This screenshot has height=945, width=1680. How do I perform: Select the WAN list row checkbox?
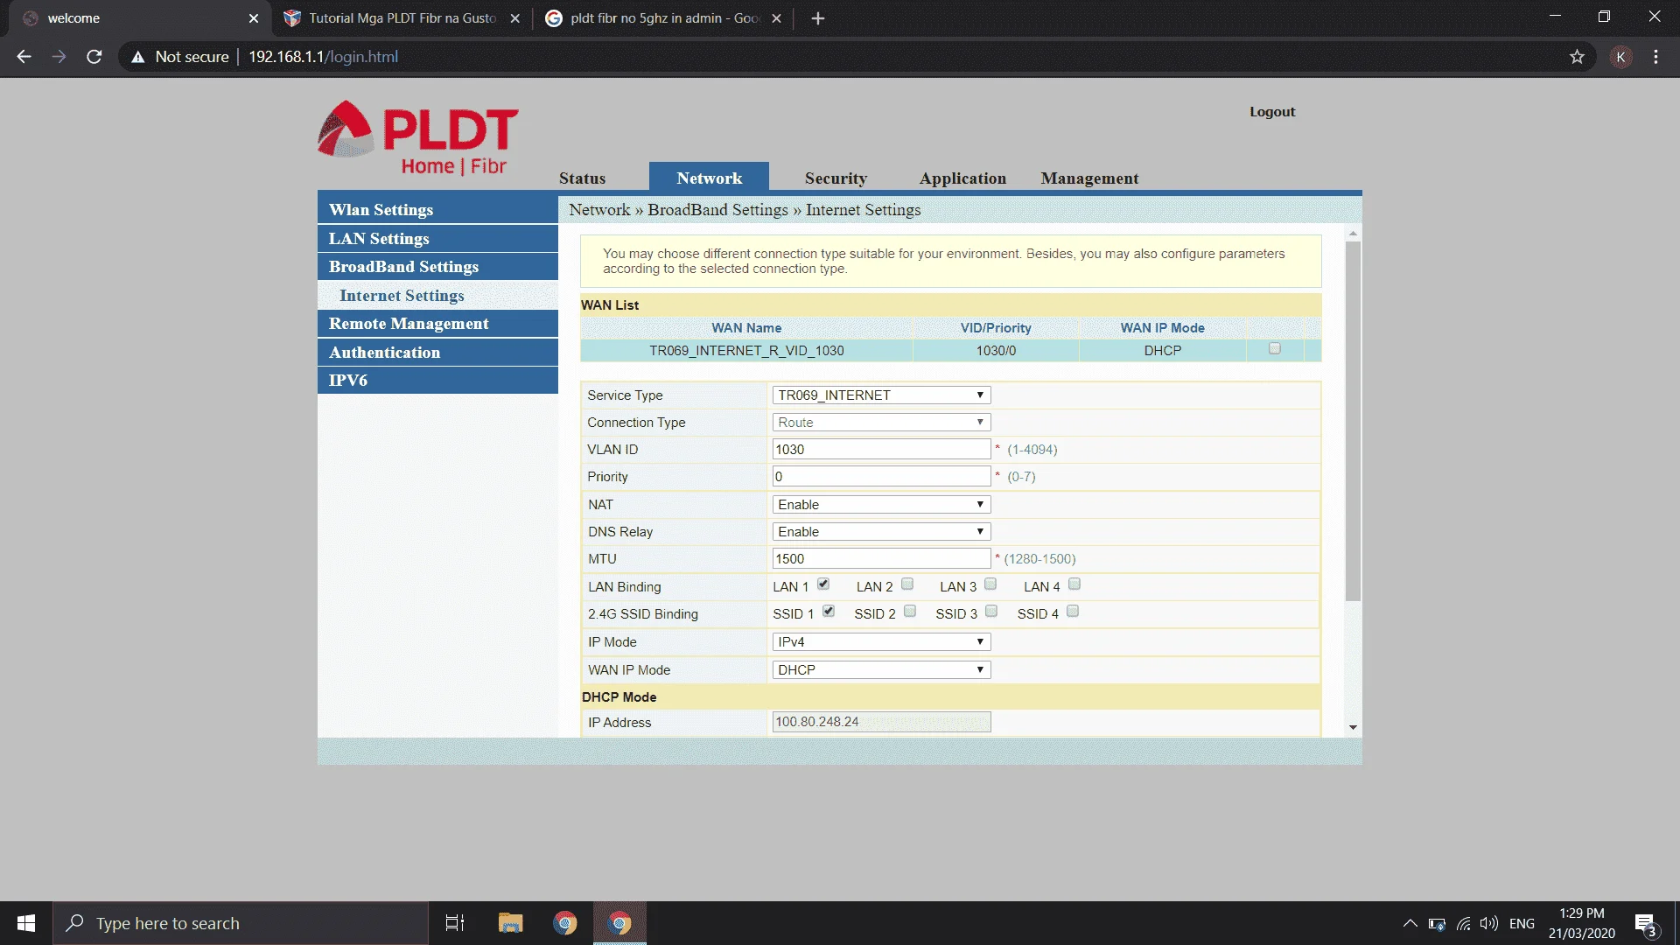pos(1274,349)
